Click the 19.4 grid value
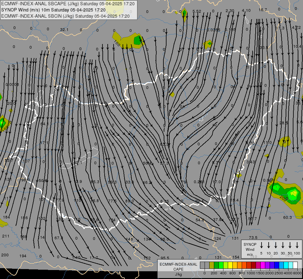This screenshot has width=303, height=279. 234,200
